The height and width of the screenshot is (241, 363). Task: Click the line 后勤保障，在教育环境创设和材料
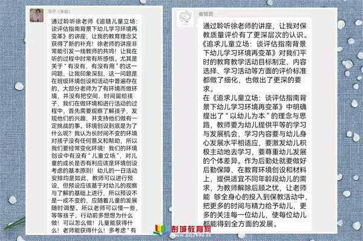[255, 170]
